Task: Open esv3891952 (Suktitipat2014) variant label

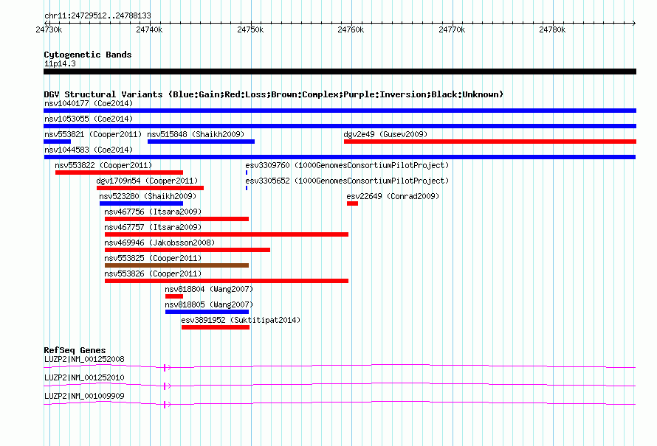Action: coord(241,320)
